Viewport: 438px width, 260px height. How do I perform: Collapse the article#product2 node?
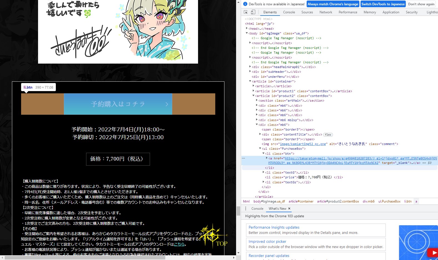pyautogui.click(x=253, y=96)
